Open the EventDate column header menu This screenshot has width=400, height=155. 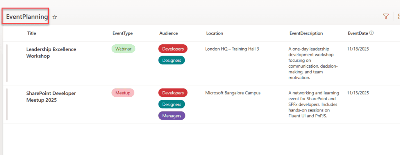[x=358, y=33]
